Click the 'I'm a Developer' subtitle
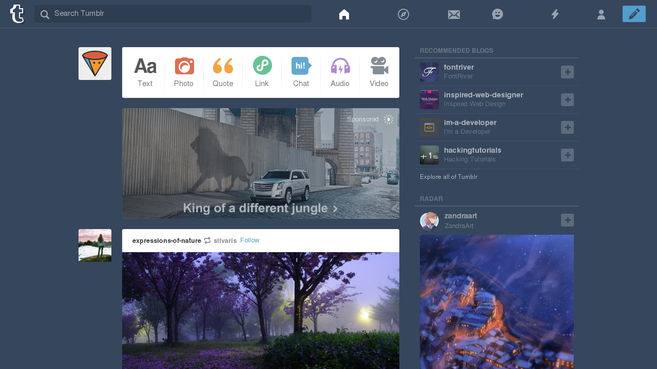The image size is (657, 369). point(467,132)
